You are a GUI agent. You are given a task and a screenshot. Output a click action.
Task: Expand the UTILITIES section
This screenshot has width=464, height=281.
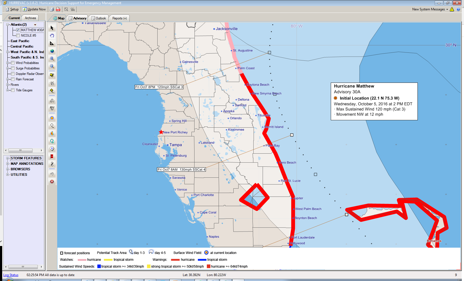coord(8,175)
